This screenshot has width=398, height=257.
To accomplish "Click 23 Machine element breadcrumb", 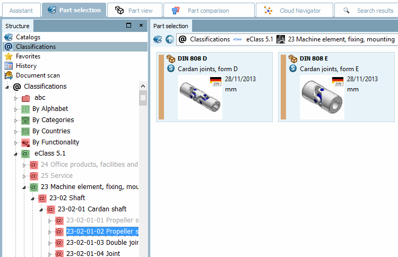I will 341,39.
